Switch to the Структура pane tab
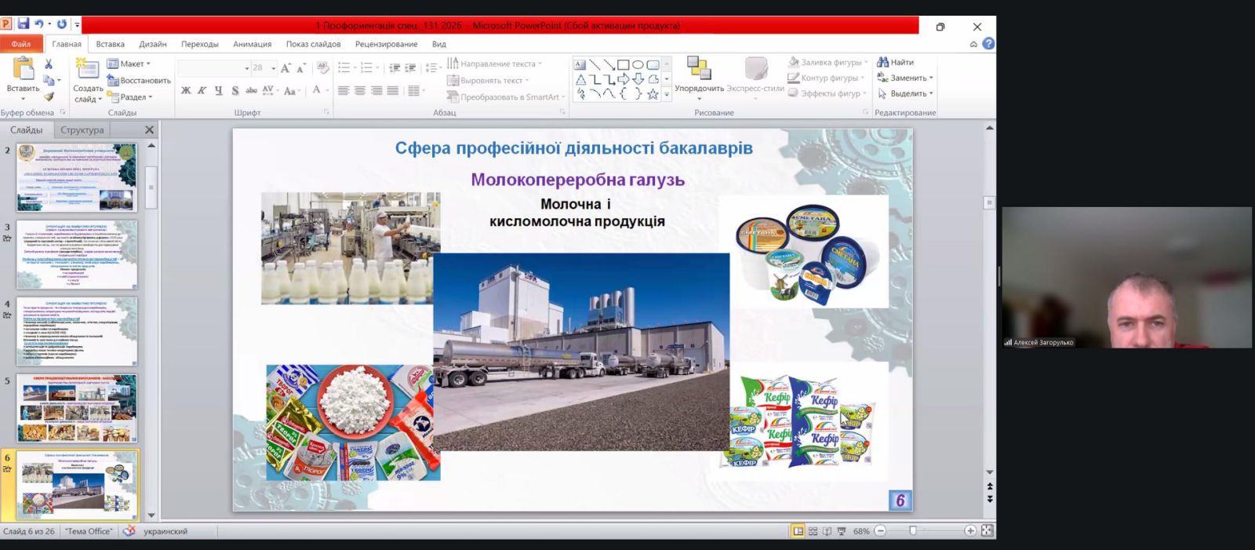This screenshot has width=1255, height=550. pyautogui.click(x=82, y=129)
